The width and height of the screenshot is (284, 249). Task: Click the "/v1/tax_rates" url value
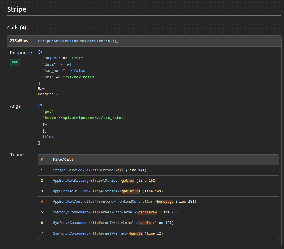click(79, 77)
